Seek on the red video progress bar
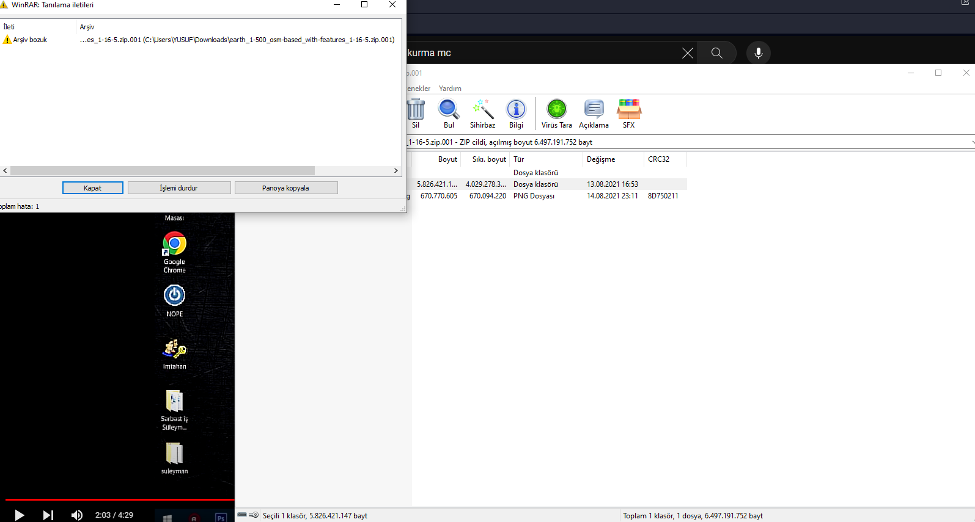Viewport: 975px width, 522px height. [x=120, y=499]
